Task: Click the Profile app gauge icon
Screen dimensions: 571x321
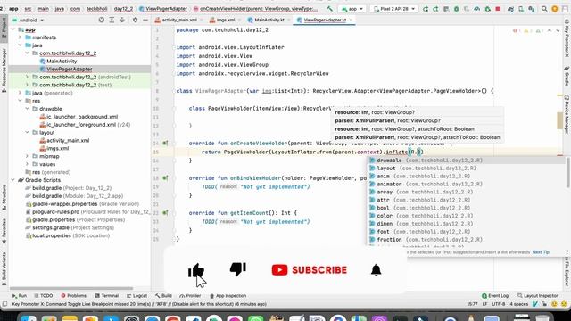Action: coord(476,8)
